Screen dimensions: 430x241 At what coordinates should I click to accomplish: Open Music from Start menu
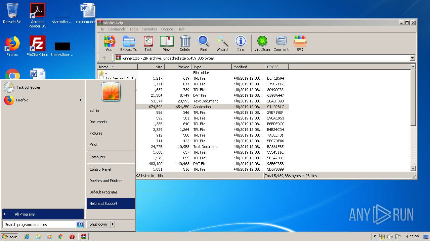(x=111, y=145)
